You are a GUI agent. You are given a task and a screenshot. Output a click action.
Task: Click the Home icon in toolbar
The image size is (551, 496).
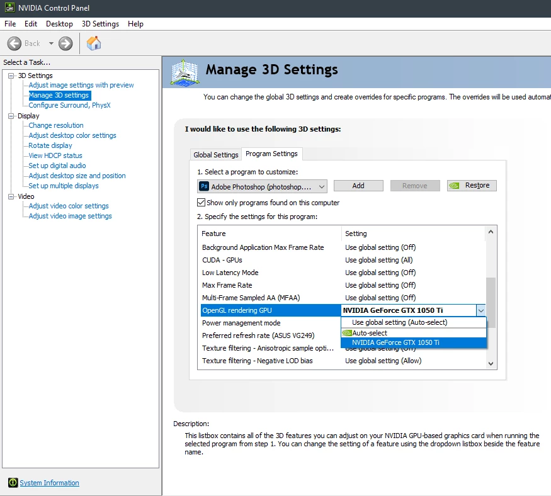[x=94, y=43]
